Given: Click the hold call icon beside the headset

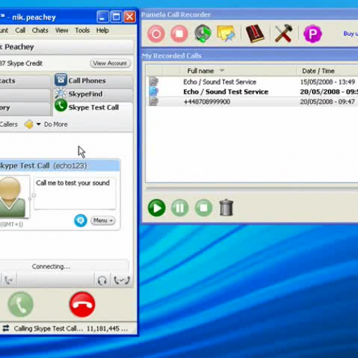Looking at the screenshot, I should tap(122, 281).
